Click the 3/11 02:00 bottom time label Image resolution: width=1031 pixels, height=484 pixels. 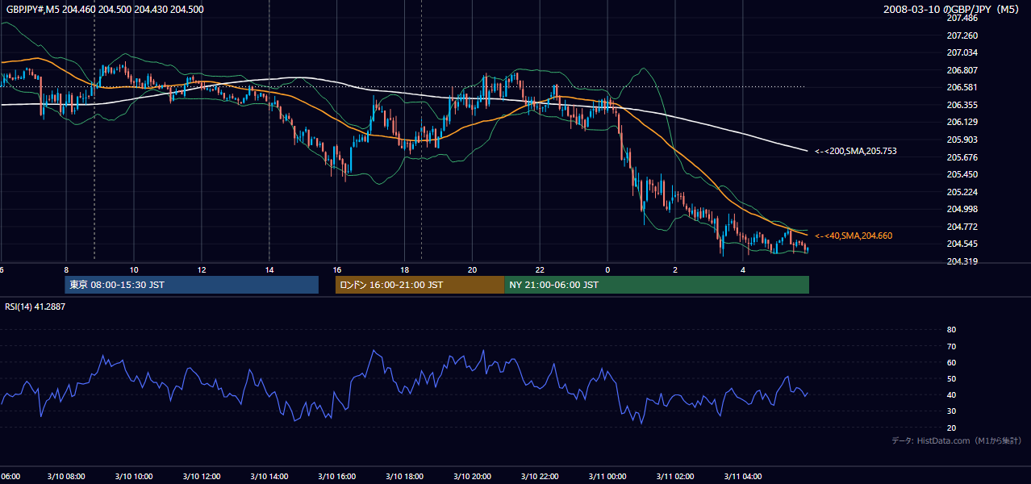(x=675, y=476)
